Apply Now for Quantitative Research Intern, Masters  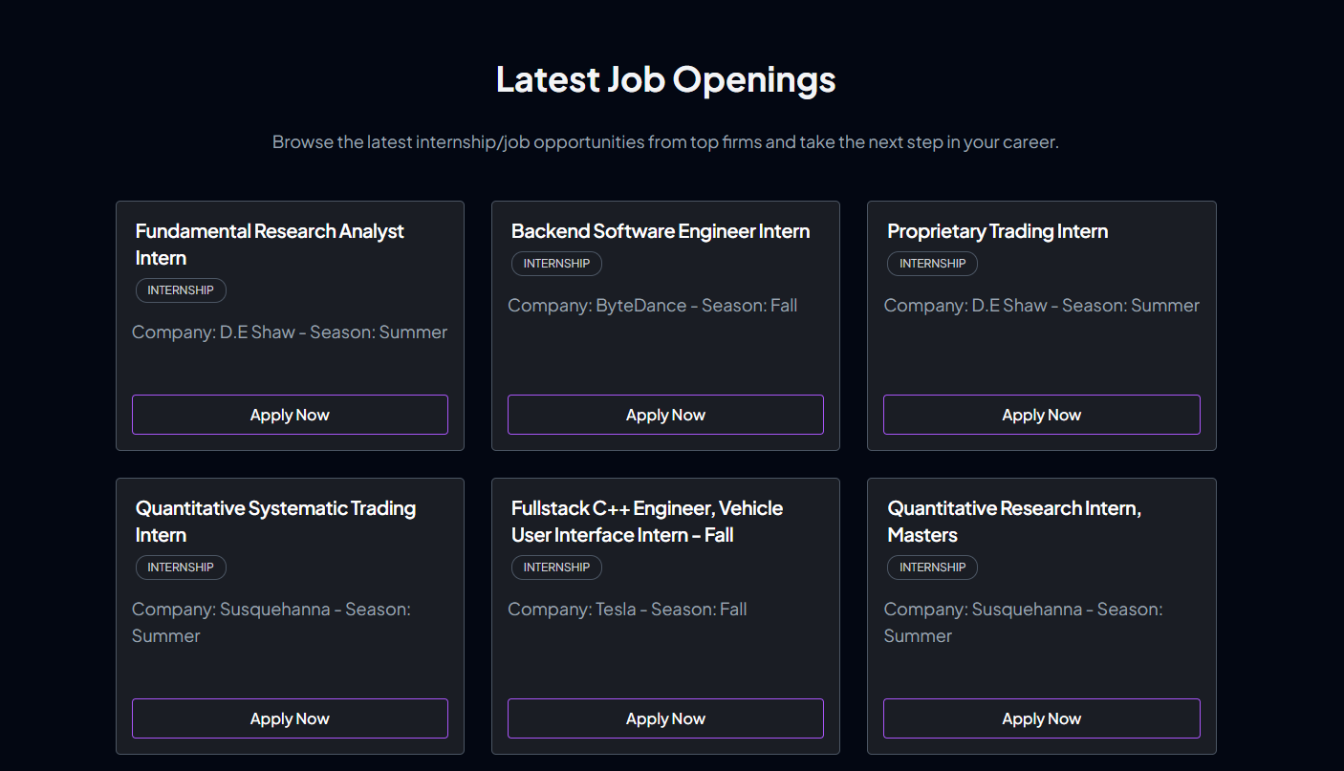pos(1041,718)
